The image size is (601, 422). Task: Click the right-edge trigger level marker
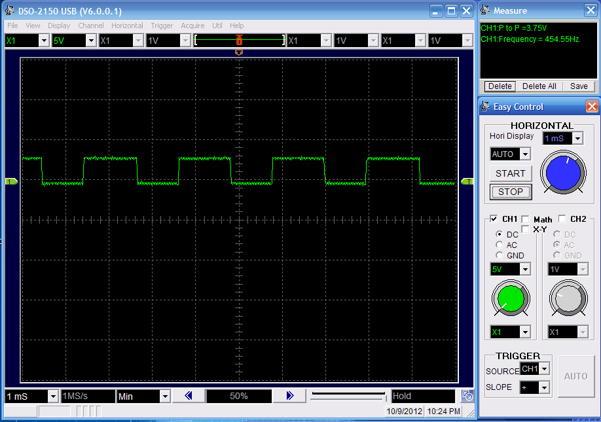pos(467,181)
